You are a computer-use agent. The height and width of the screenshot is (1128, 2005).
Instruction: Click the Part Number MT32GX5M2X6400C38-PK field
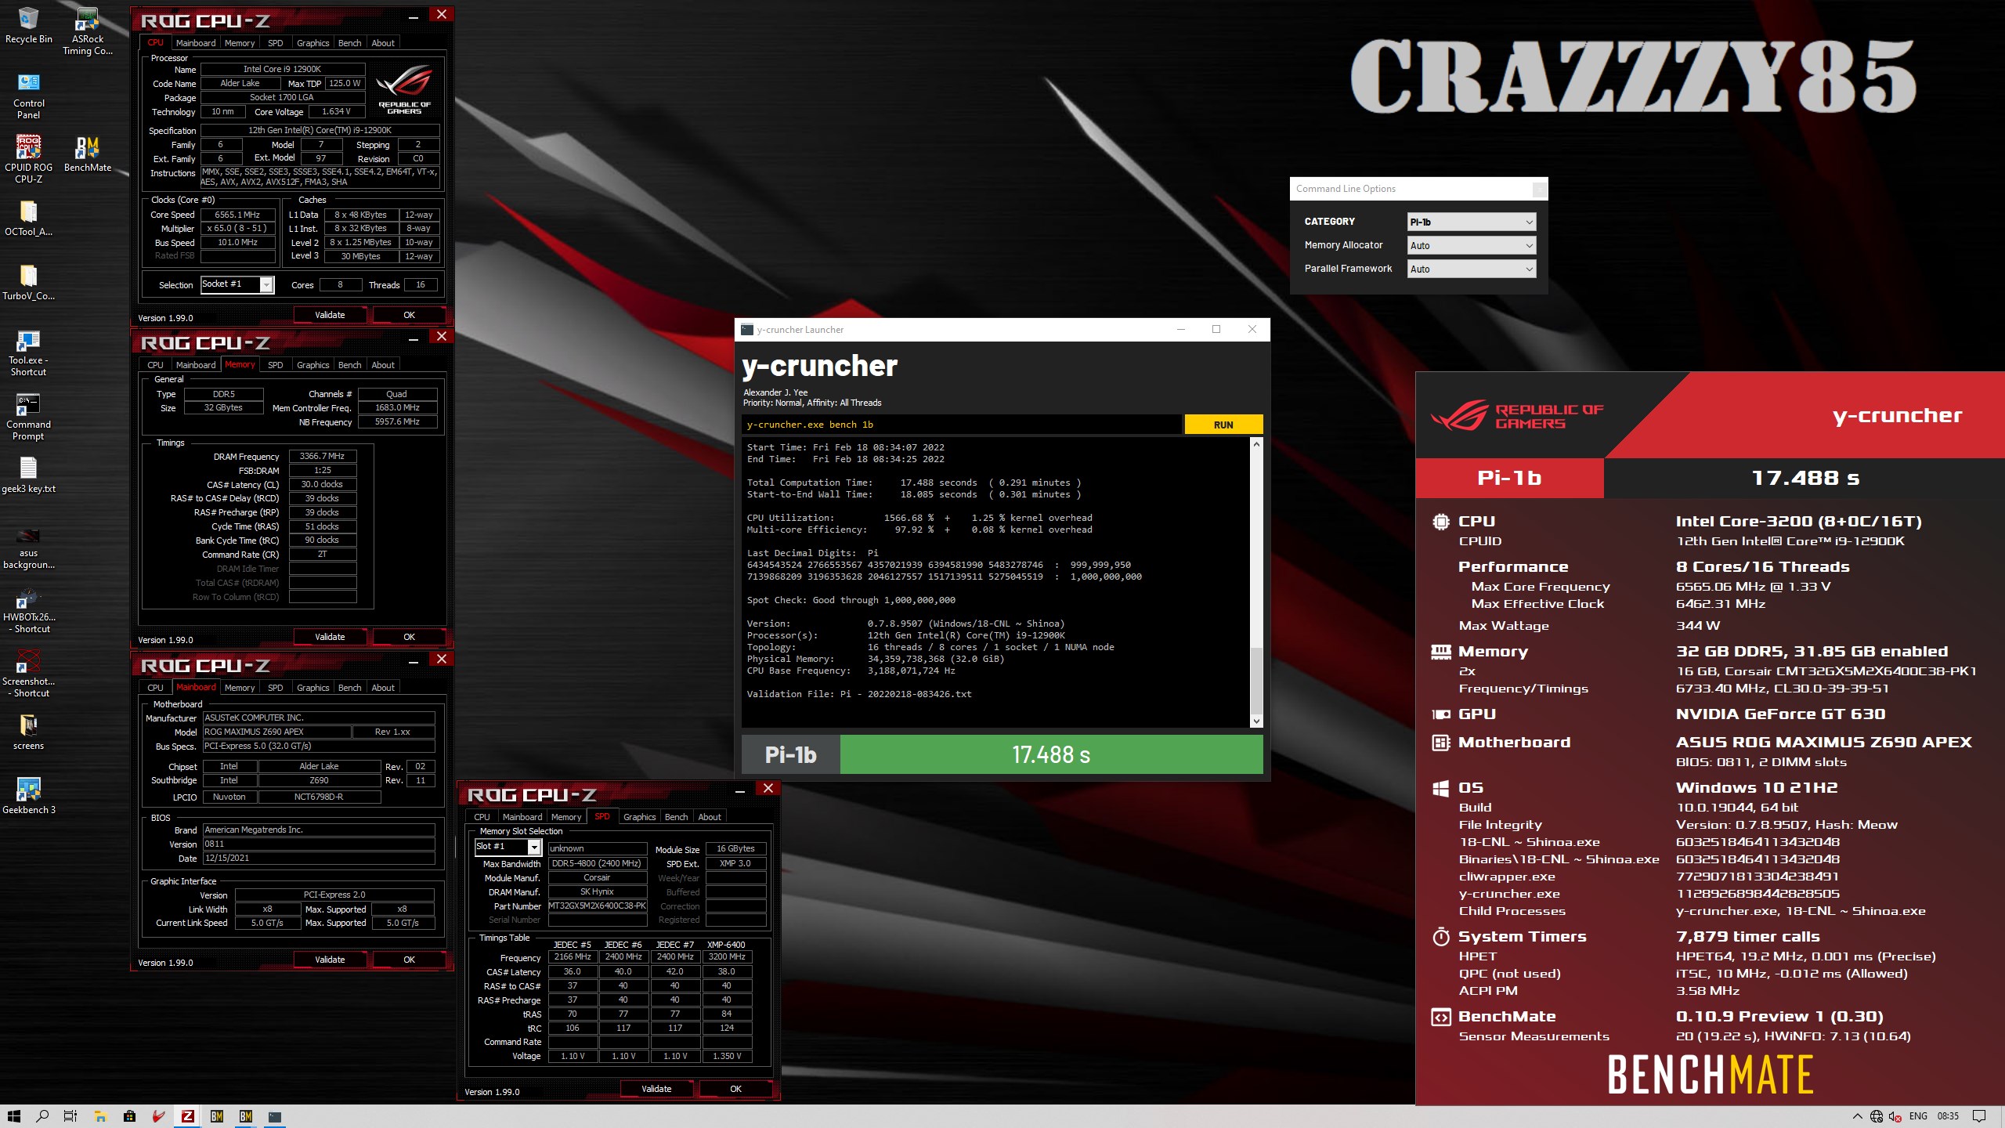click(x=598, y=906)
